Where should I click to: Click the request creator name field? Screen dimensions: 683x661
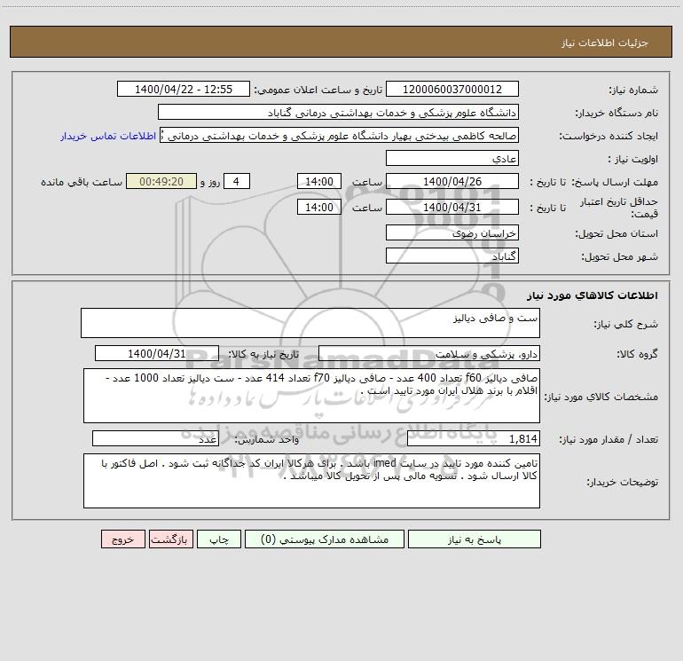click(x=339, y=136)
